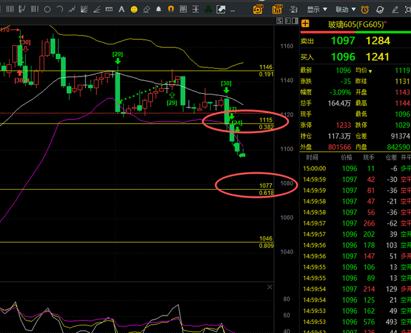Toggle the magnet snap tool

point(171,9)
